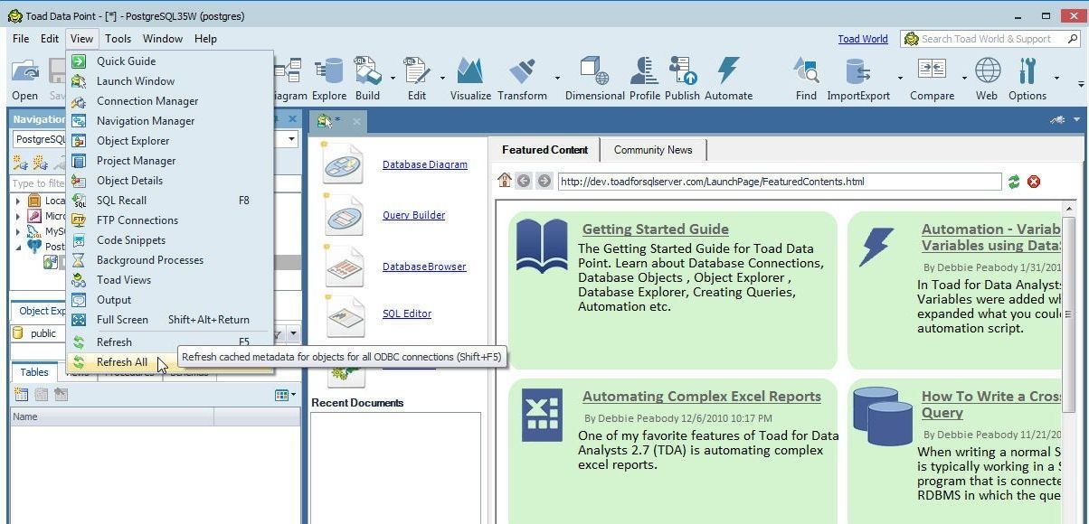Click the URL address field
The image size is (1089, 524).
point(779,182)
